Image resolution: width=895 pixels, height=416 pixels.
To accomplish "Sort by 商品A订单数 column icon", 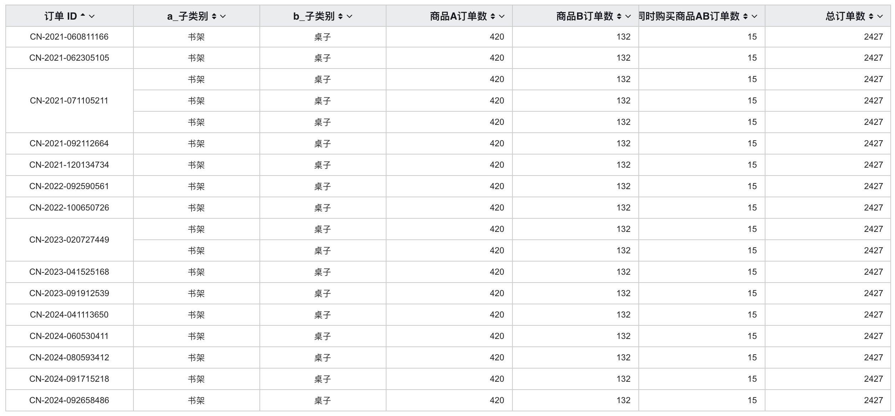I will (493, 16).
